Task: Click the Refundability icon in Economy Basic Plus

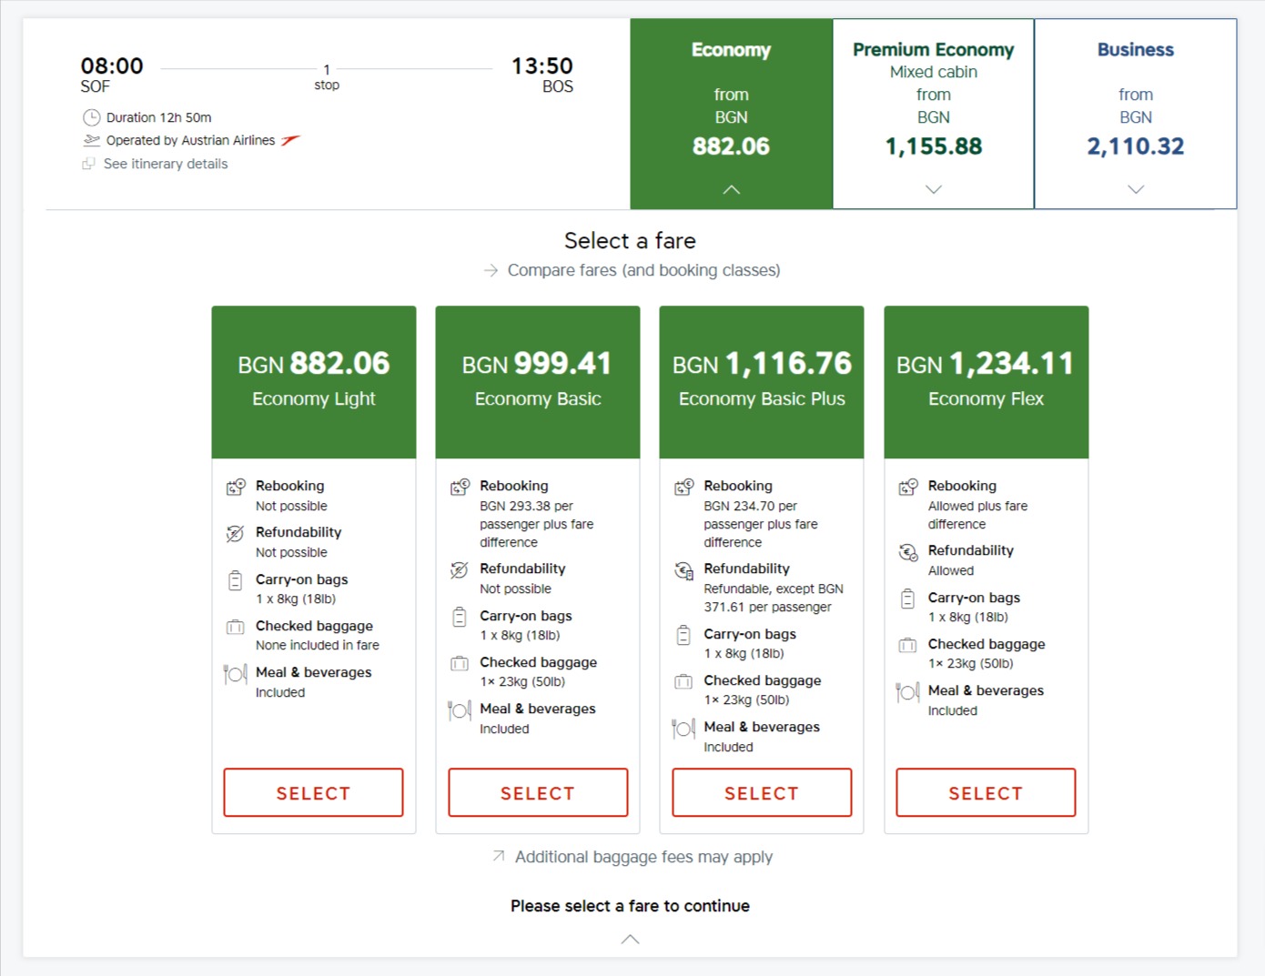Action: coord(683,570)
